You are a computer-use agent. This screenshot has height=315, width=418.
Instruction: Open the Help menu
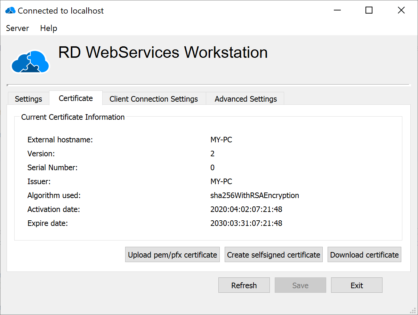click(49, 28)
